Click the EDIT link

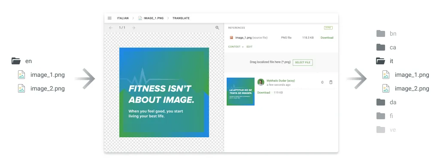(249, 47)
